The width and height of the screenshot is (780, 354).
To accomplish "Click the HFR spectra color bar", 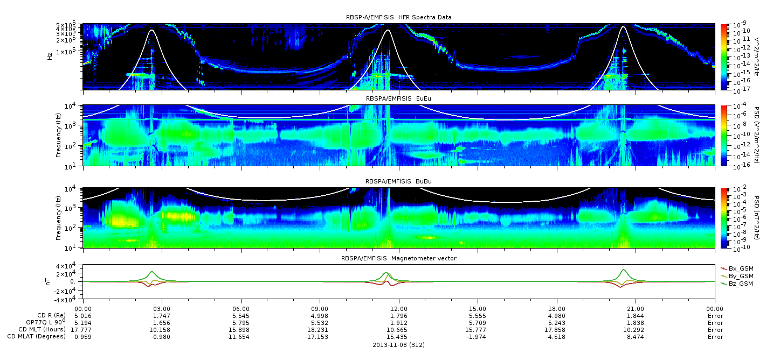I will tap(724, 56).
